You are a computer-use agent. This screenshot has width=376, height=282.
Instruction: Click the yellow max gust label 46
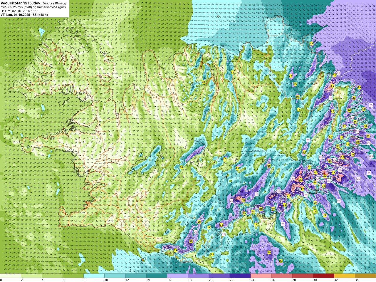pyautogui.click(x=325, y=176)
